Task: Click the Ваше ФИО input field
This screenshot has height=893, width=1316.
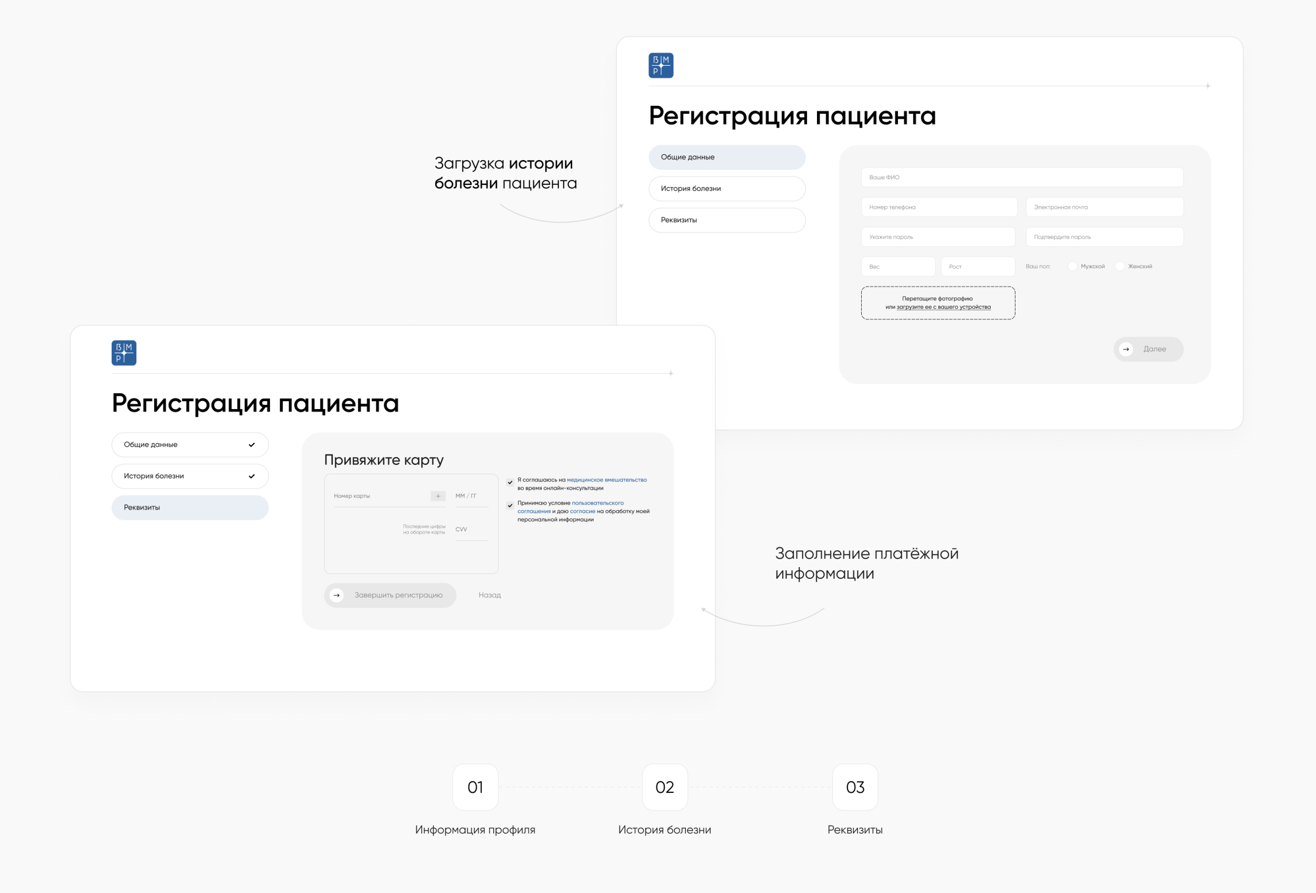Action: pyautogui.click(x=1022, y=177)
